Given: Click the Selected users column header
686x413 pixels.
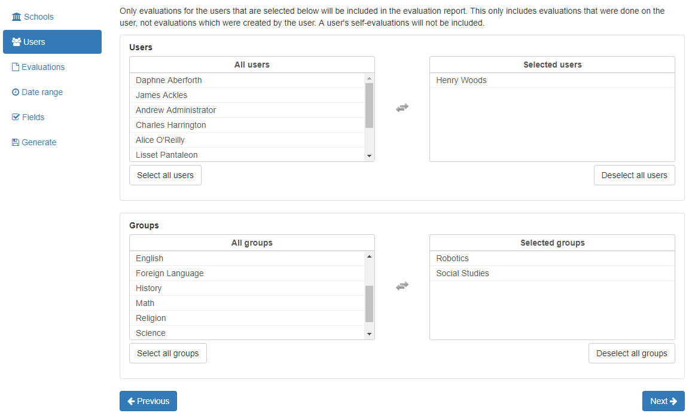Looking at the screenshot, I should (x=552, y=65).
